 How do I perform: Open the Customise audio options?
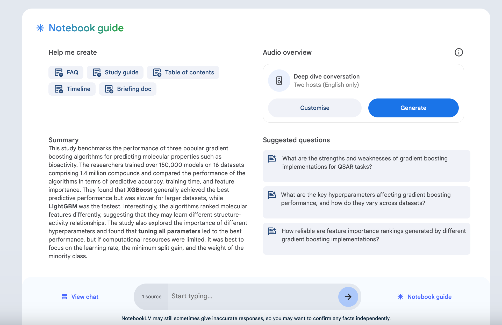point(314,108)
